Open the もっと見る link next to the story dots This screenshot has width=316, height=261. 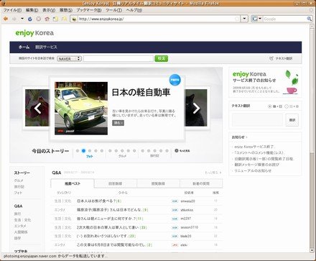(x=185, y=151)
